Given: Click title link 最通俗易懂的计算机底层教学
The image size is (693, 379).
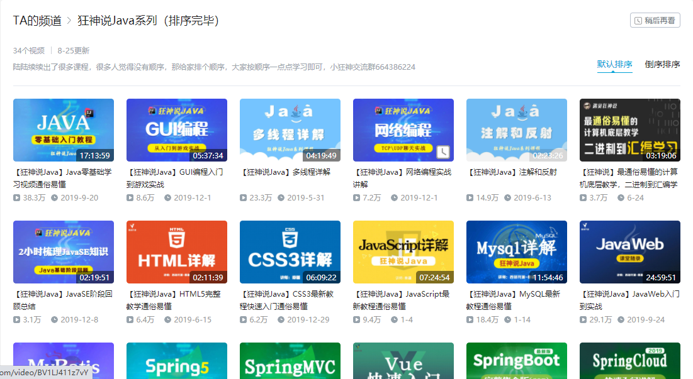Looking at the screenshot, I should point(629,179).
